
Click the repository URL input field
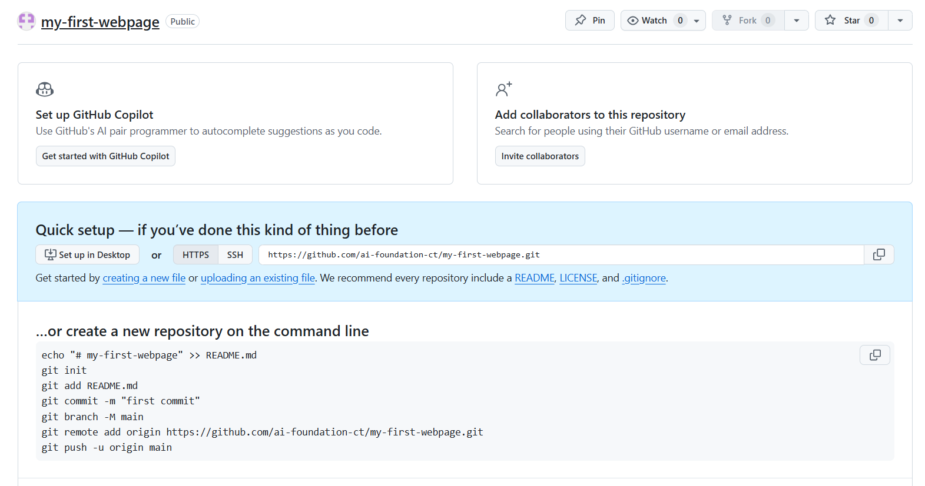click(561, 254)
